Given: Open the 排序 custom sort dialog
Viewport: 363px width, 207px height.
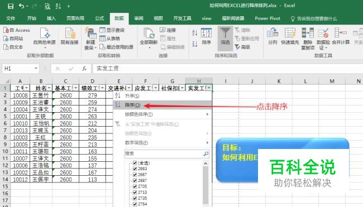Looking at the screenshot, I should (206, 36).
